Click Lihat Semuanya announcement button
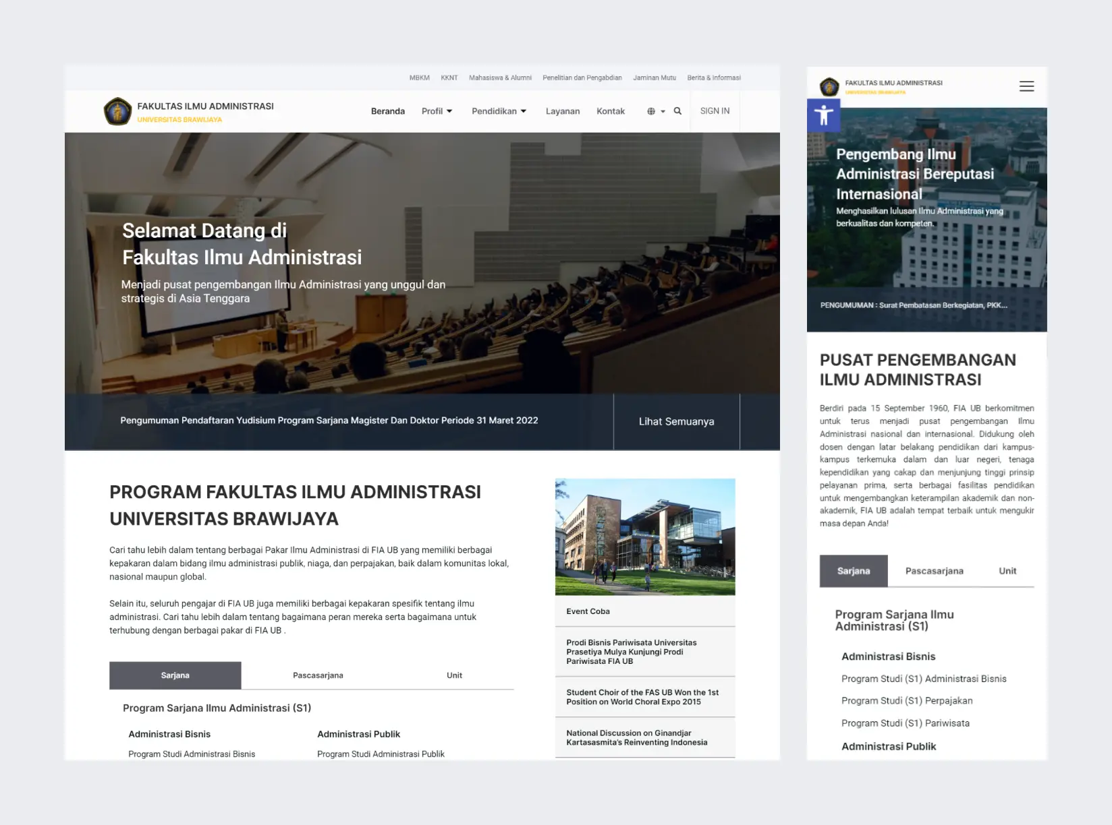The height and width of the screenshot is (825, 1112). (x=676, y=421)
